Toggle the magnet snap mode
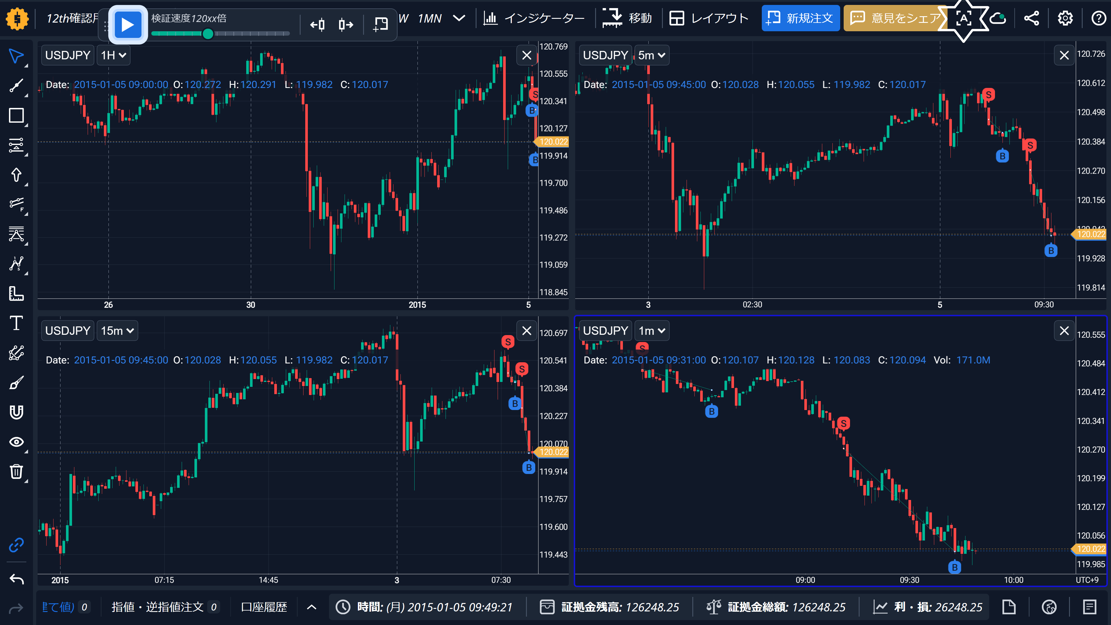 tap(16, 412)
